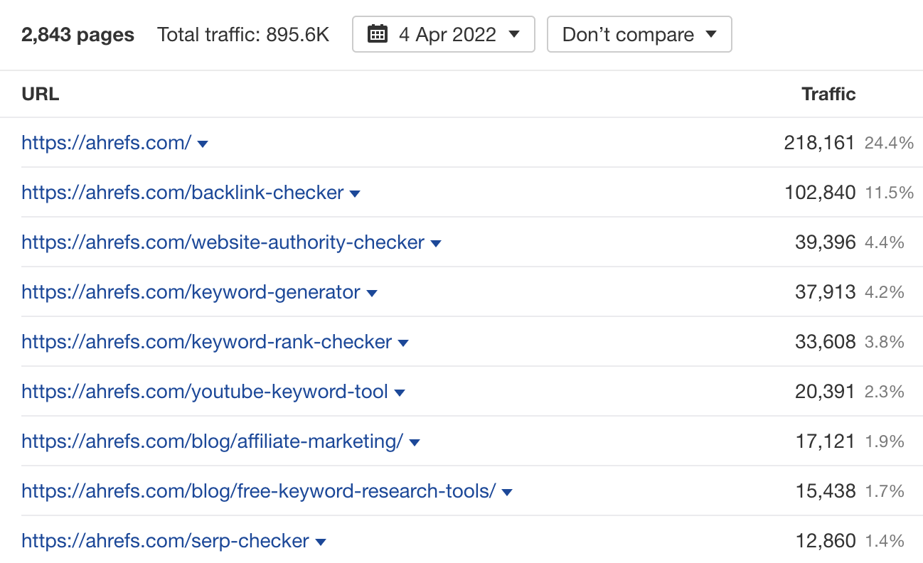Expand options for the backlink-checker URL
923x563 pixels.
click(355, 193)
